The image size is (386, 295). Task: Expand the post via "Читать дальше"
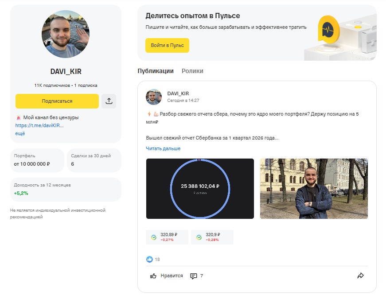click(x=163, y=148)
